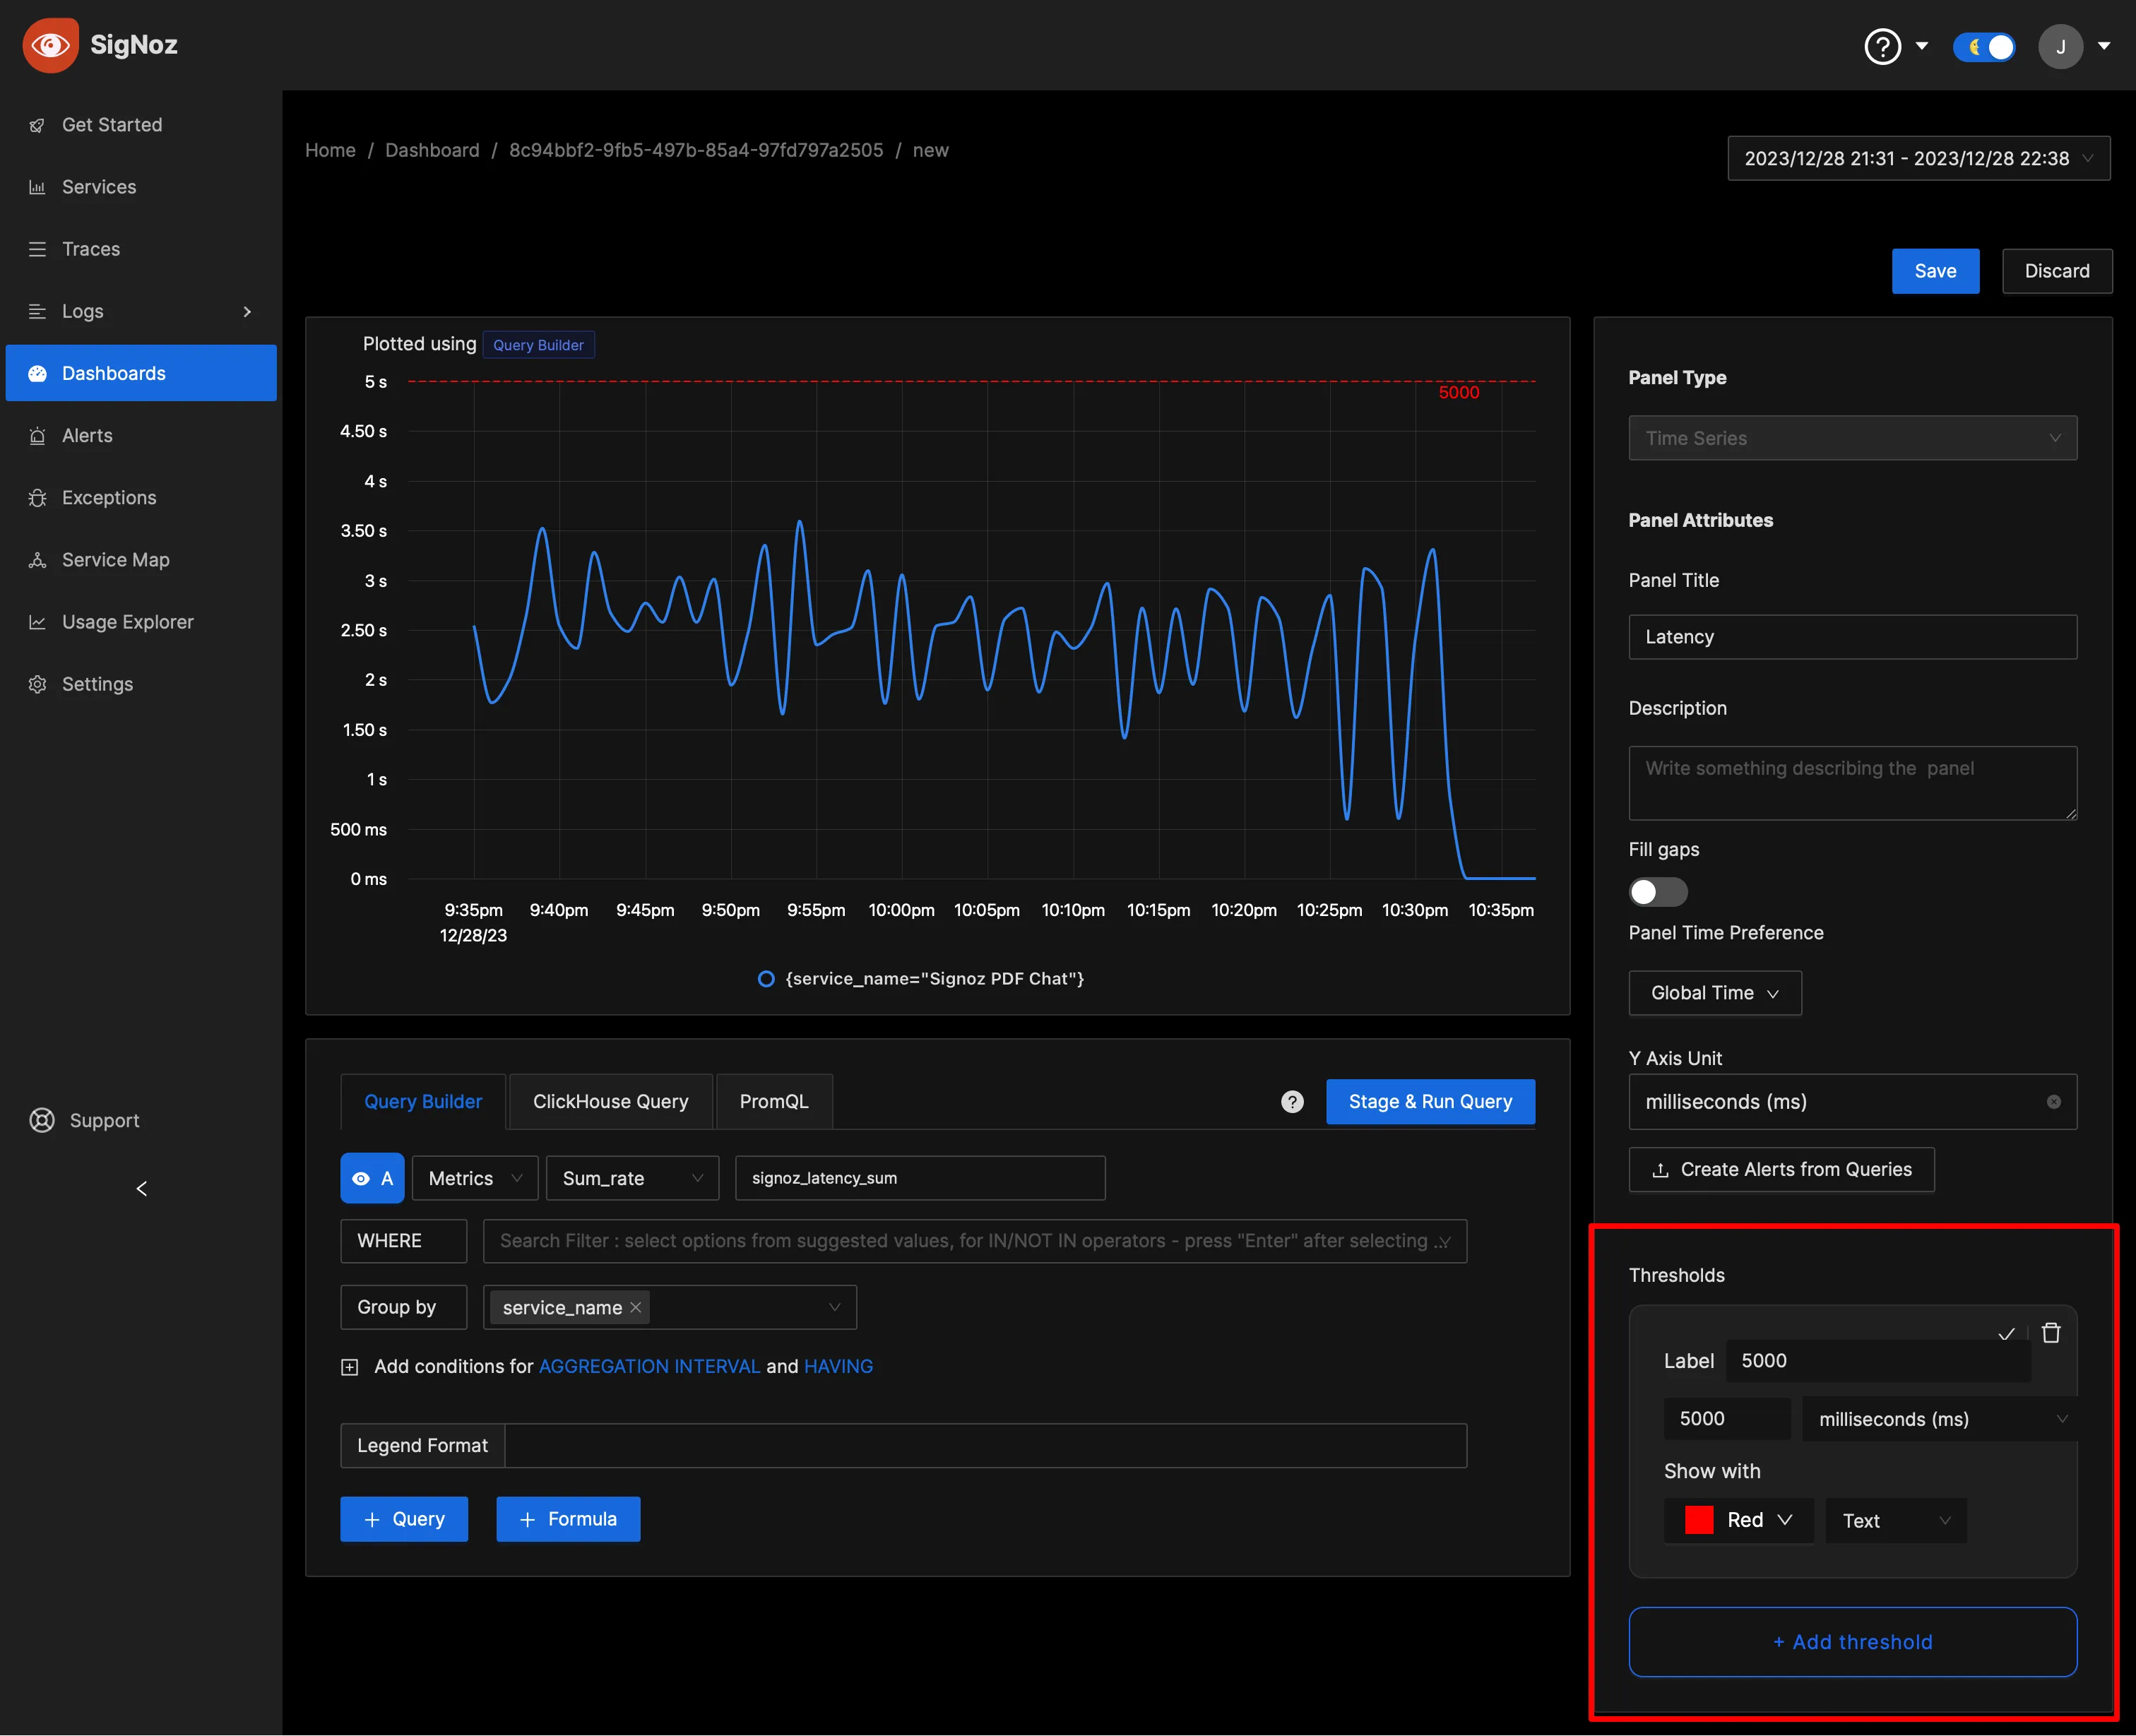Image resolution: width=2136 pixels, height=1736 pixels.
Task: Remove the service_name group by tag
Action: coord(635,1307)
